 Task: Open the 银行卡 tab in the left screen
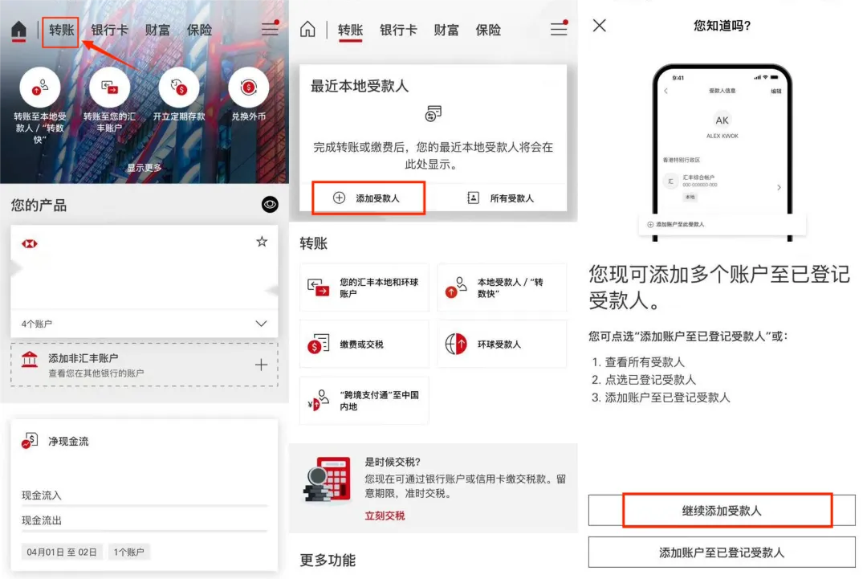tap(109, 30)
